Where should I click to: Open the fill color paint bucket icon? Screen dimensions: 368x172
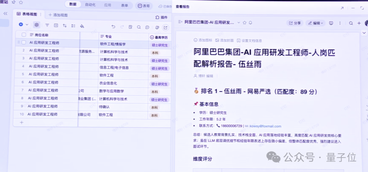(x=82, y=26)
